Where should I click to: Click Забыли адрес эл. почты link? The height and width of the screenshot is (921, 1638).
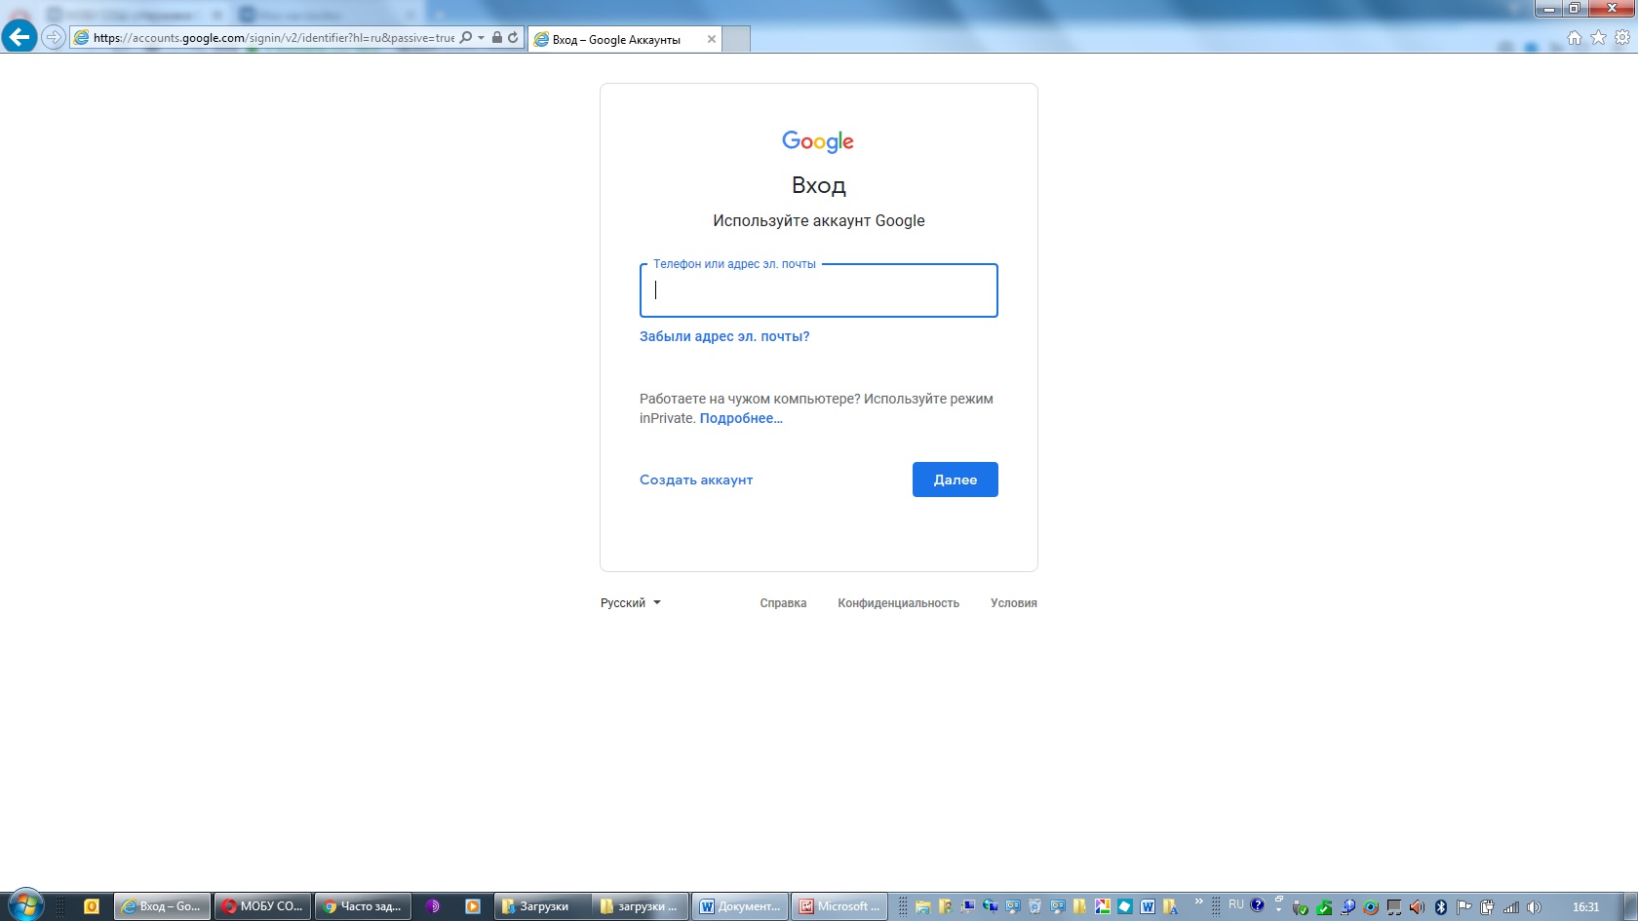coord(724,336)
